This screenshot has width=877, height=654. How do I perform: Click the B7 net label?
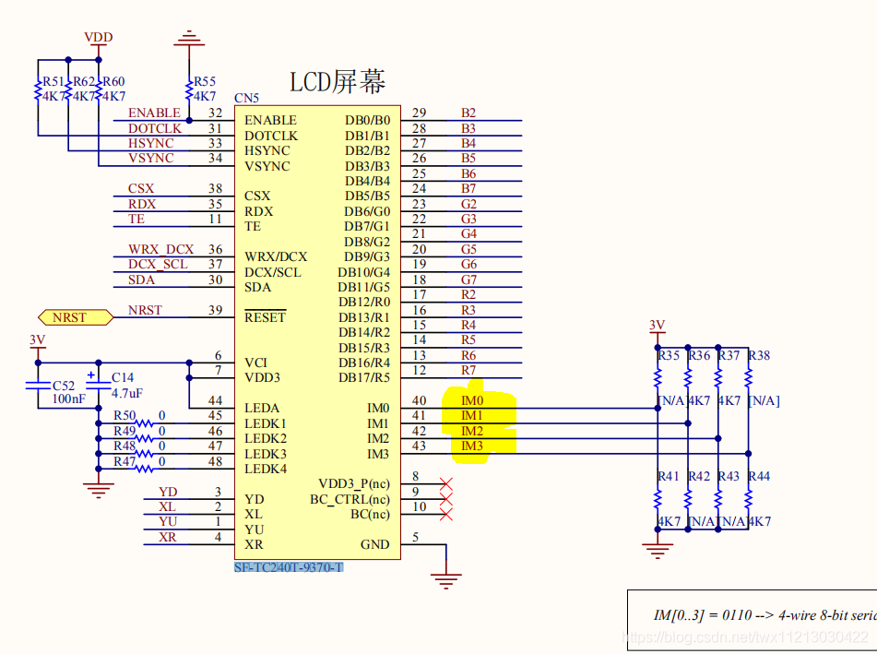click(468, 188)
